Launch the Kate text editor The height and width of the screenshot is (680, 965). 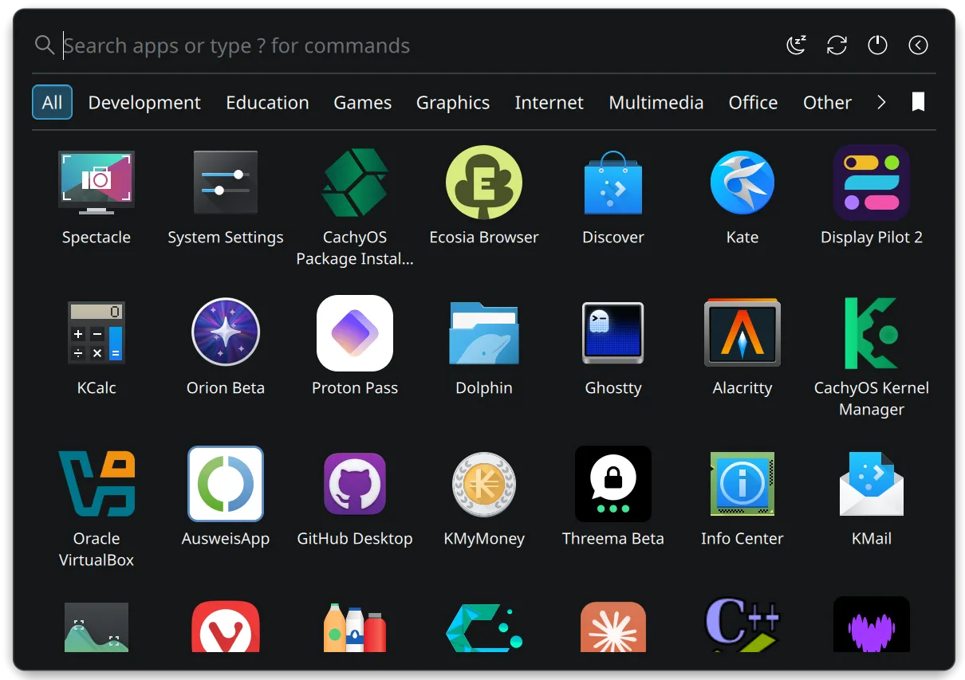742,183
